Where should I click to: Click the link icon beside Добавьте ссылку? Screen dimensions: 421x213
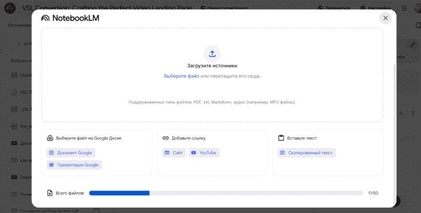[x=166, y=138]
